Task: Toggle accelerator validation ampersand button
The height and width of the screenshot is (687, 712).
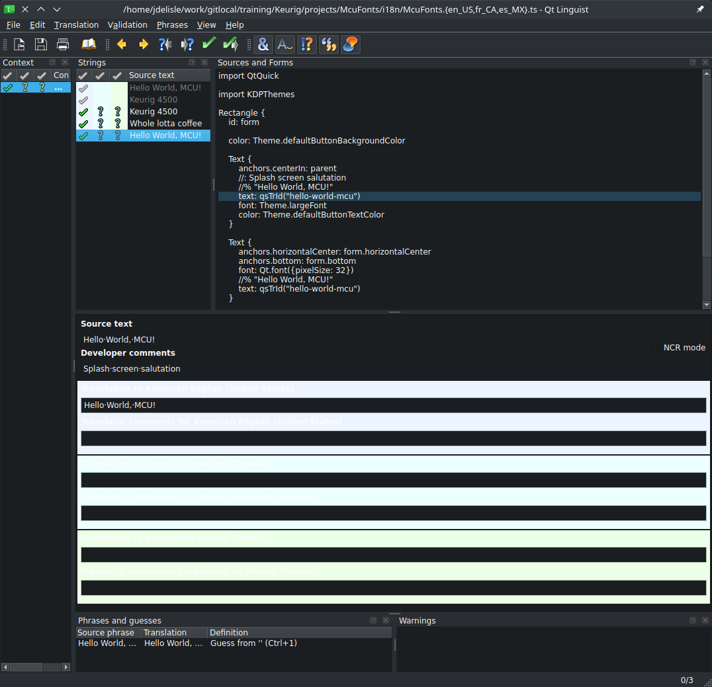Action: click(x=263, y=44)
